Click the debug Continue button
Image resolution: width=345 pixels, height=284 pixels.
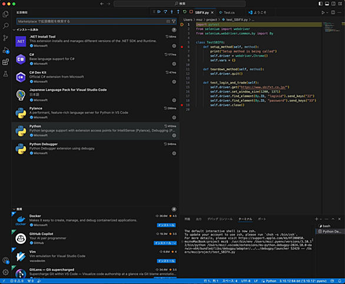159,12
